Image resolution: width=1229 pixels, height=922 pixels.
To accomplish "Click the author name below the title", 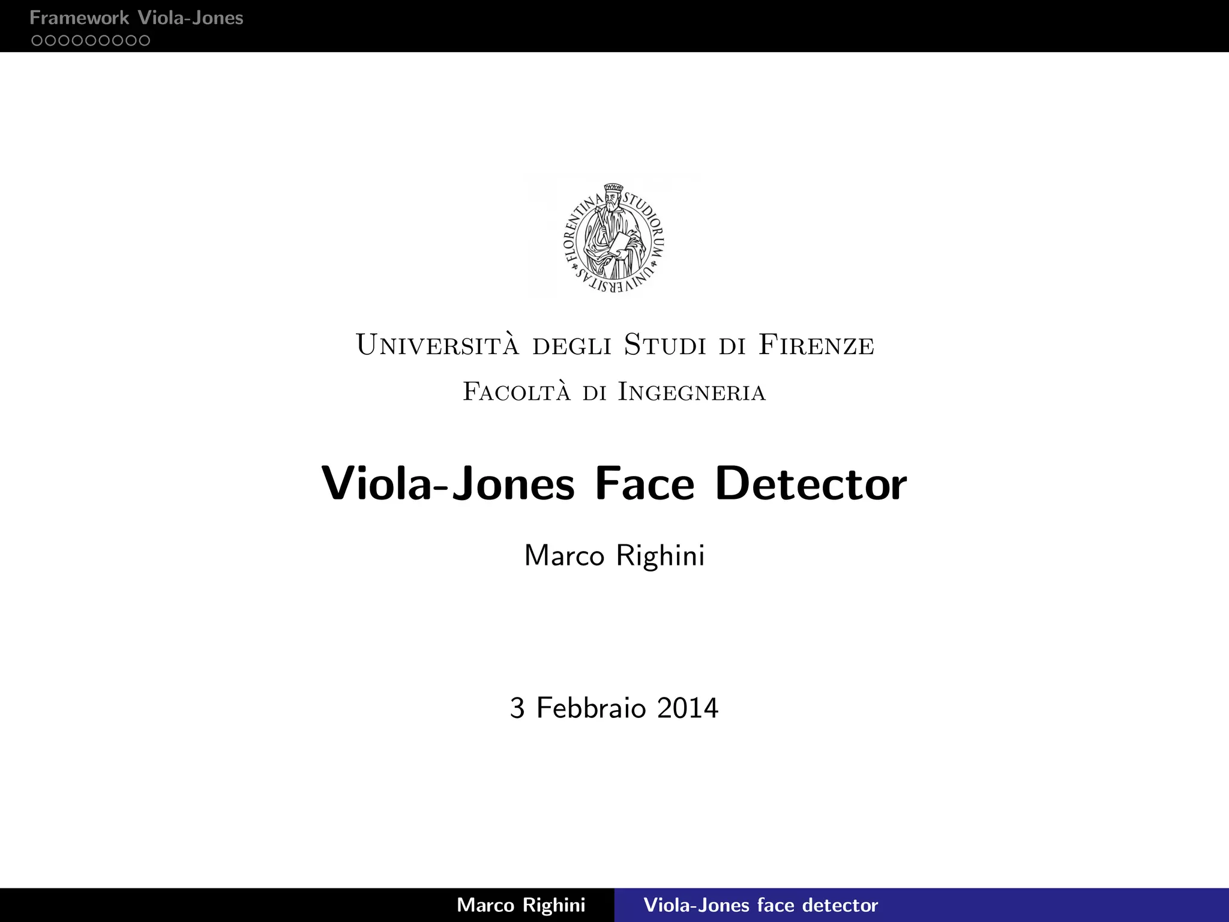I will [x=614, y=555].
